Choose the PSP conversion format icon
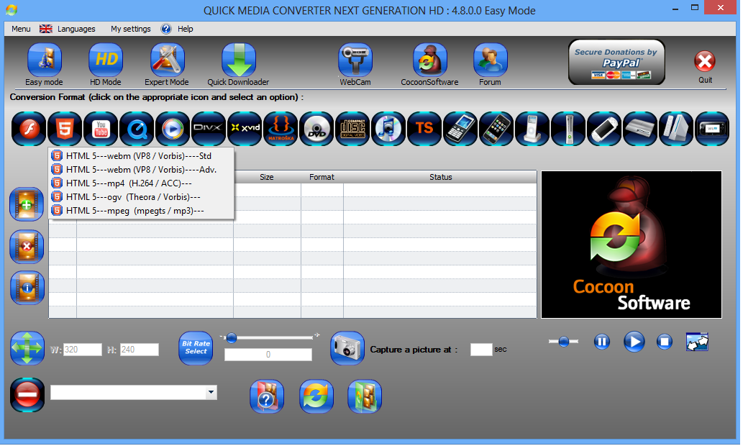Image resolution: width=743 pixels, height=446 pixels. [604, 129]
